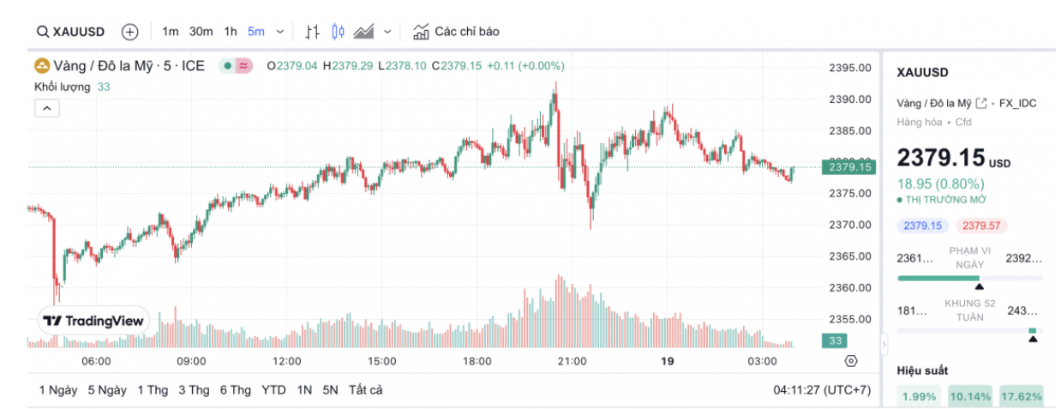
Task: Switch to the 30m interval
Action: click(201, 32)
